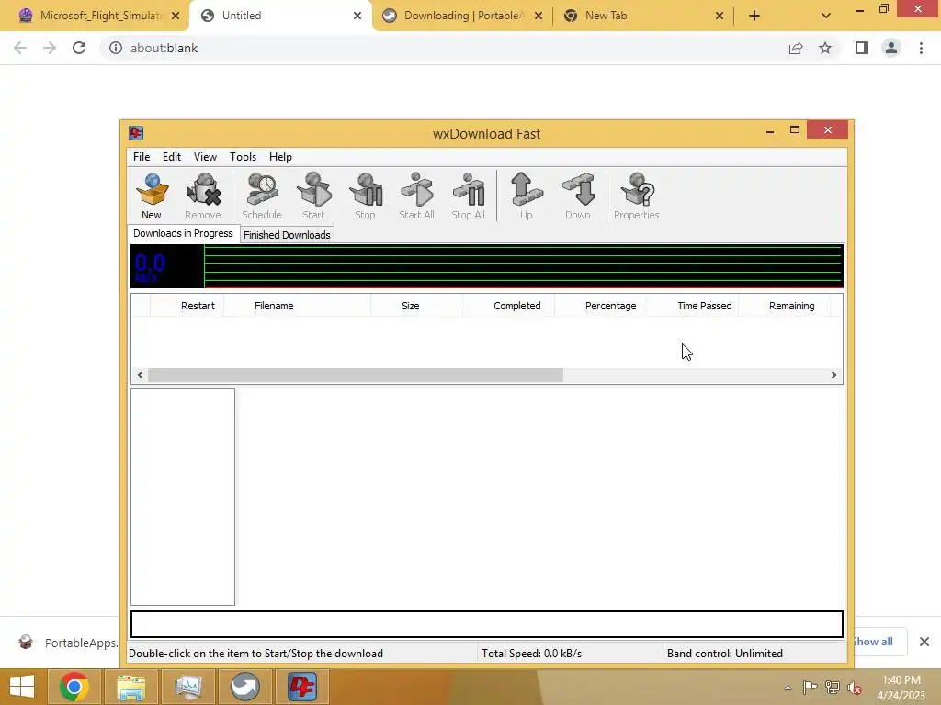Image resolution: width=941 pixels, height=705 pixels.
Task: Open a new browser tab with plus button
Action: (754, 16)
